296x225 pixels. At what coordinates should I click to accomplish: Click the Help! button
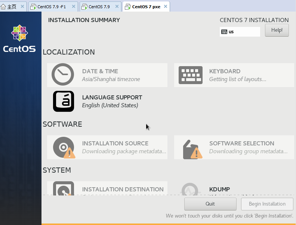[277, 30]
